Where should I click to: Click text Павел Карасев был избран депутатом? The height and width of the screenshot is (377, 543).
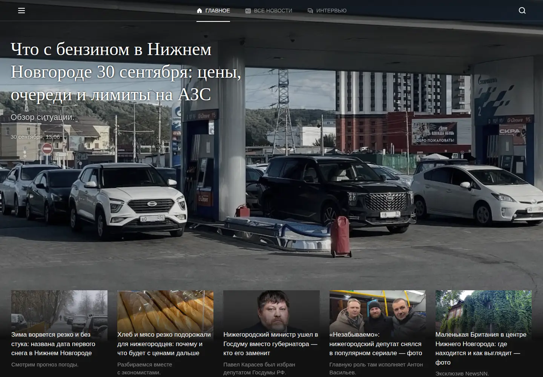(x=259, y=368)
